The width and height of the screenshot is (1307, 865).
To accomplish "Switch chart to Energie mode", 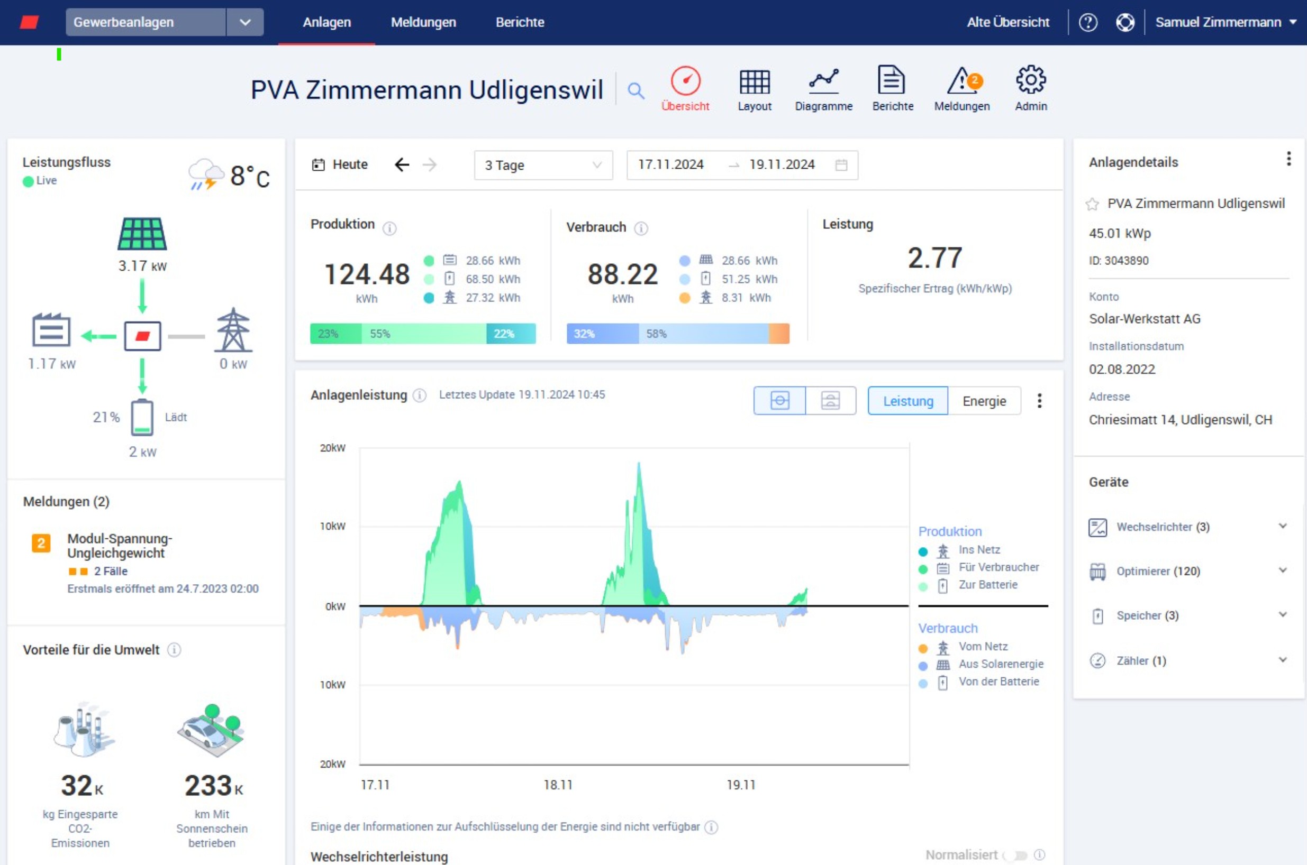I will [x=984, y=401].
